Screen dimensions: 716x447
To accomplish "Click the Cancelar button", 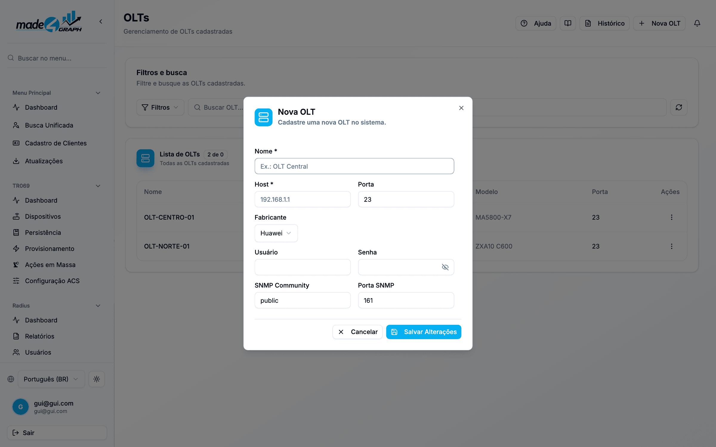I will pyautogui.click(x=357, y=332).
